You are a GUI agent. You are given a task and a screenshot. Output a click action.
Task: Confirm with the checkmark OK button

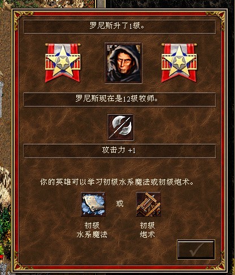point(196,250)
